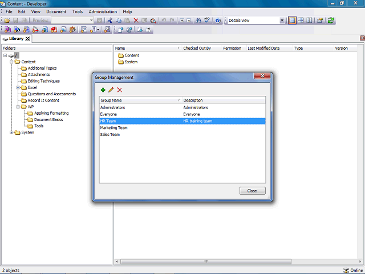Select the Content folder in the right list
The width and height of the screenshot is (365, 274).
[x=128, y=55]
